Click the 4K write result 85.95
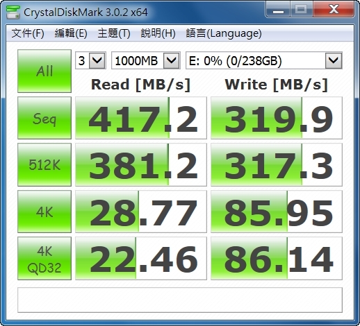This screenshot has width=360, height=326. coord(277,212)
